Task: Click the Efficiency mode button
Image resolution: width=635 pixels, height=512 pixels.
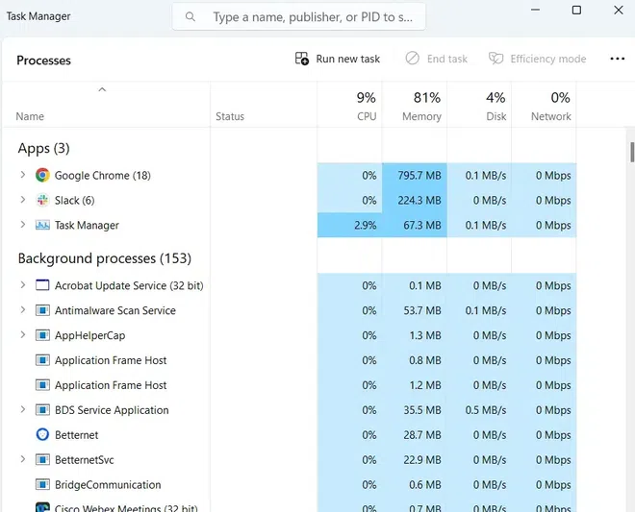Action: pos(537,59)
